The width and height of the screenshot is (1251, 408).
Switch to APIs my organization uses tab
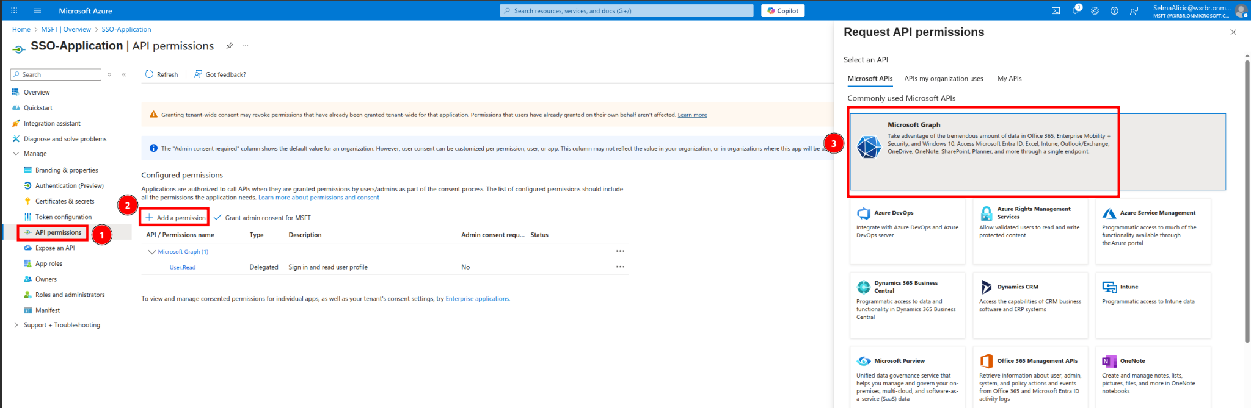pos(944,79)
